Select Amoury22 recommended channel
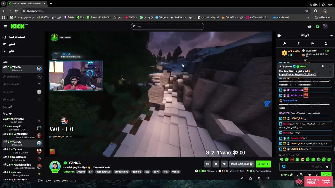335x188 pixels. pos(22,128)
